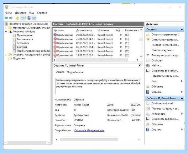Sort by Дата и время column header

tap(84, 30)
